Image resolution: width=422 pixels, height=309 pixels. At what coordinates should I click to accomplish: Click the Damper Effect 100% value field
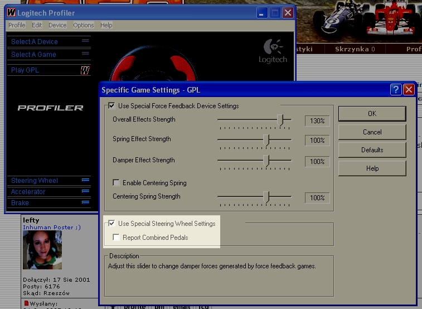tap(317, 162)
